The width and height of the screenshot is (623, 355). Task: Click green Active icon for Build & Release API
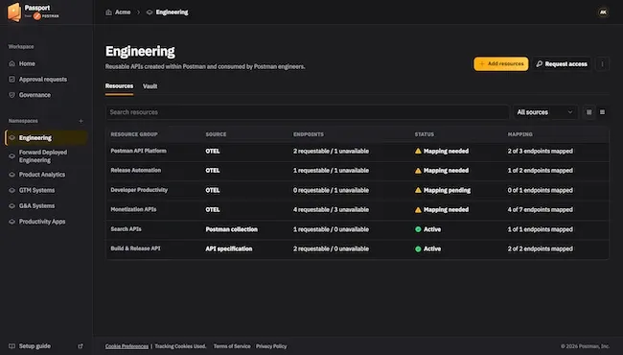418,248
